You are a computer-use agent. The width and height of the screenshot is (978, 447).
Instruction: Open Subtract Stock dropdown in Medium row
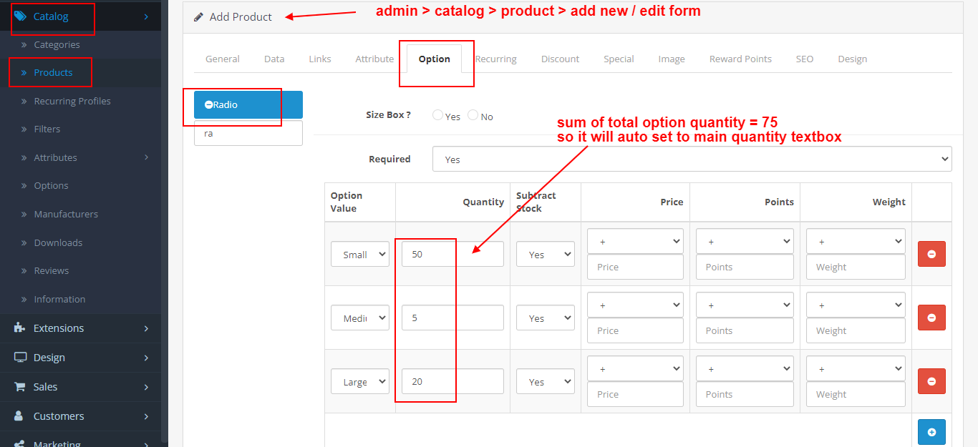point(545,318)
